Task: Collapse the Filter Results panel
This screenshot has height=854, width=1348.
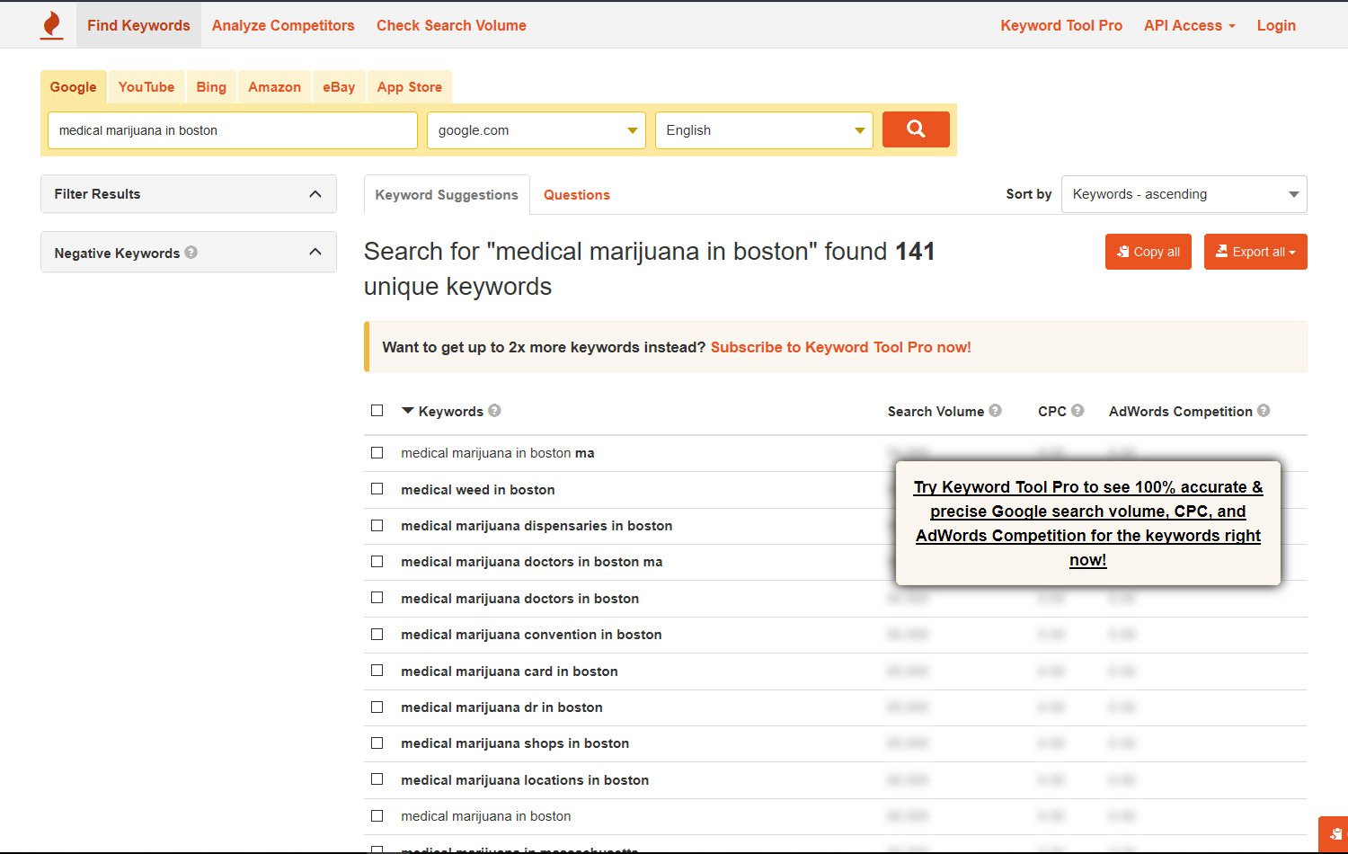Action: (189, 194)
